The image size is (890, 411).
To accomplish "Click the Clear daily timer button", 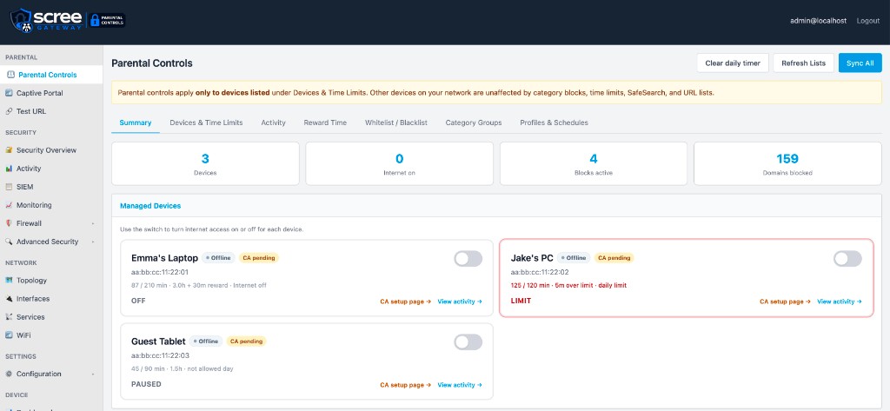I will 732,63.
